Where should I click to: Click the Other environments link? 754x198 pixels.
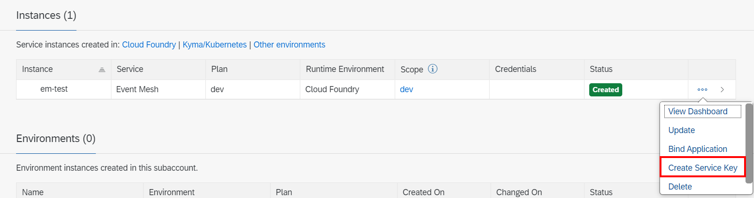tap(289, 45)
